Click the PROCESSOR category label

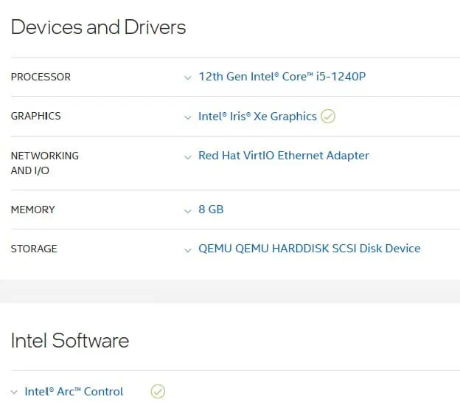click(x=41, y=77)
